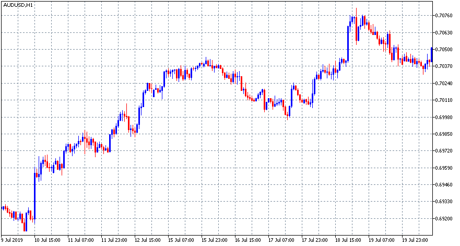Click the last blue candle at chart's right edge
Image resolution: width=460 pixels, height=246 pixels.
click(x=431, y=55)
